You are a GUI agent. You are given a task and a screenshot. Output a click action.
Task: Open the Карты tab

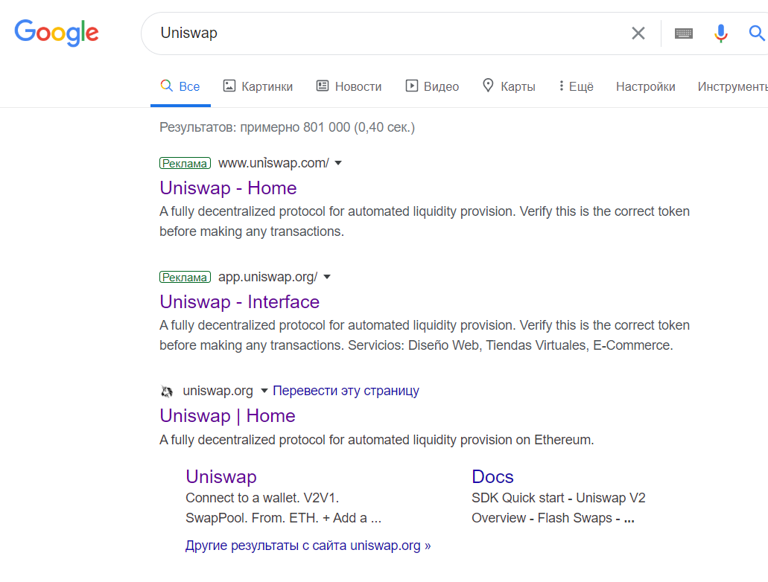click(x=509, y=86)
